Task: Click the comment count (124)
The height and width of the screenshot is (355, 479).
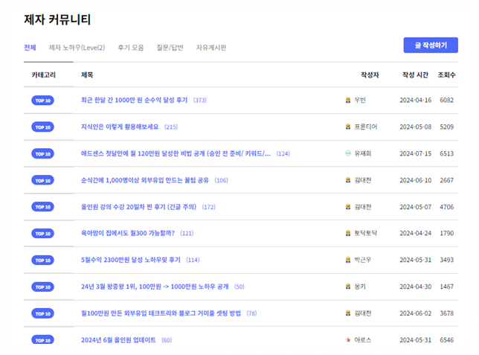Action: (283, 153)
